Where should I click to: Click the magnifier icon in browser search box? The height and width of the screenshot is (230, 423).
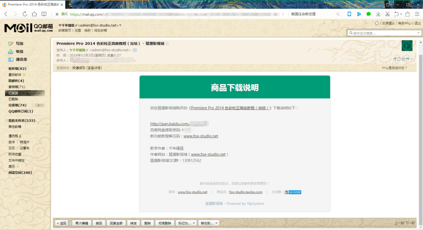point(338,14)
